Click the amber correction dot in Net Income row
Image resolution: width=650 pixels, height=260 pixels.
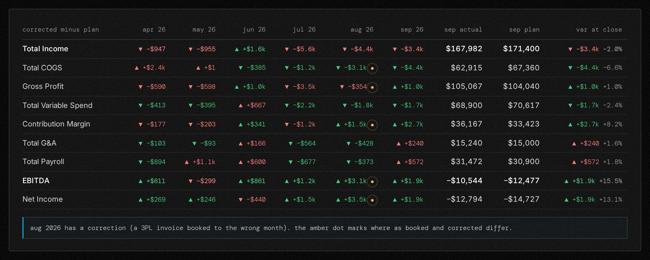click(x=372, y=200)
